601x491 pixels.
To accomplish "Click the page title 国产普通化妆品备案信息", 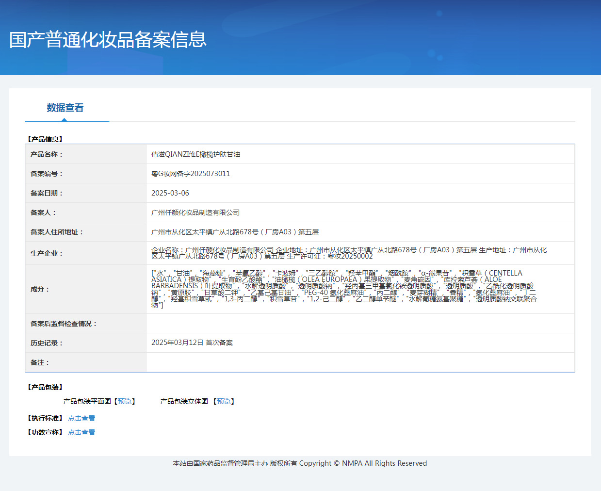I will [x=108, y=39].
